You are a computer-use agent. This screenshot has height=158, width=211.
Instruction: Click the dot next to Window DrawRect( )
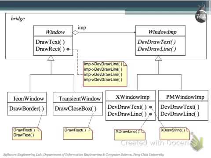tap(68, 49)
